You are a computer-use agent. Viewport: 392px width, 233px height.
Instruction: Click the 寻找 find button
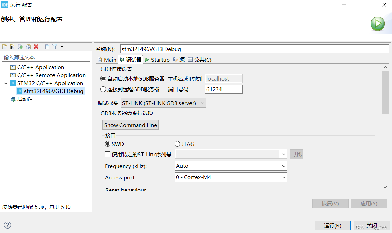point(296,154)
